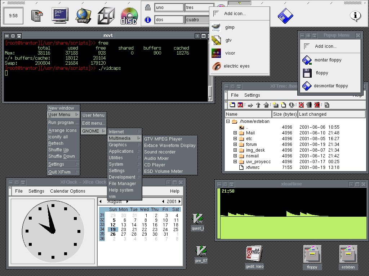Image resolution: width=369 pixels, height=276 pixels.
Task: Open Calendar Options menu in XFClock
Action: pyautogui.click(x=67, y=191)
